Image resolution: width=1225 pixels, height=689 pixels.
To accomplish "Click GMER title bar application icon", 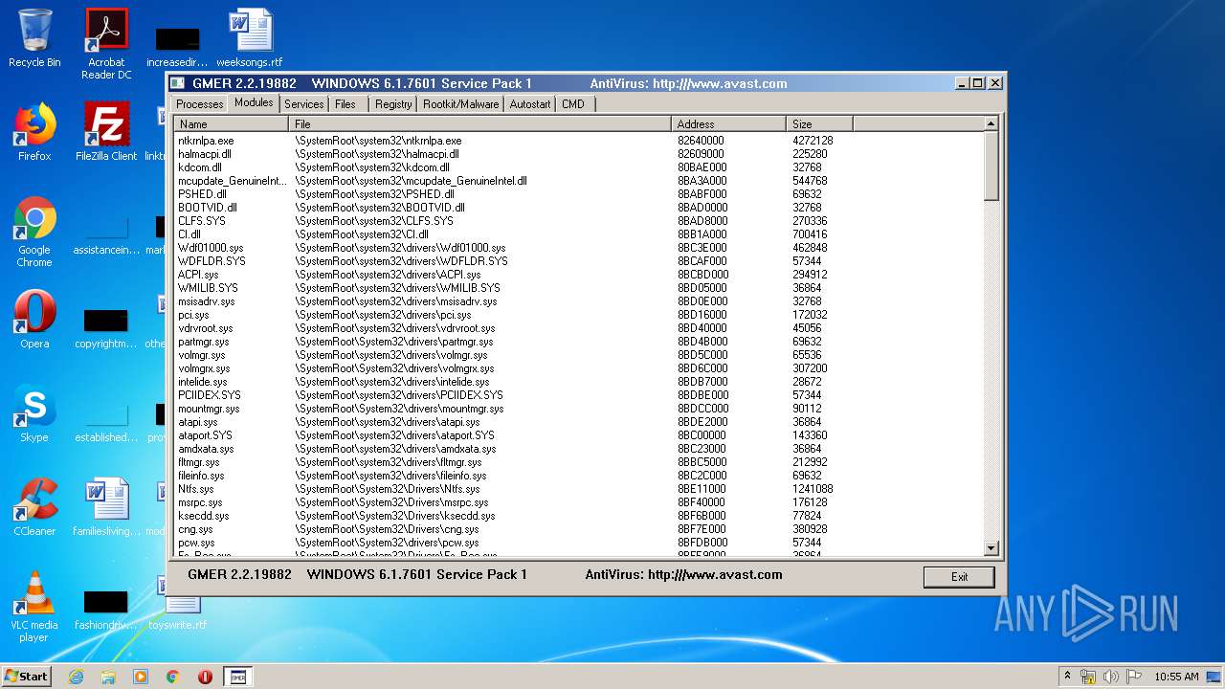I will (178, 83).
